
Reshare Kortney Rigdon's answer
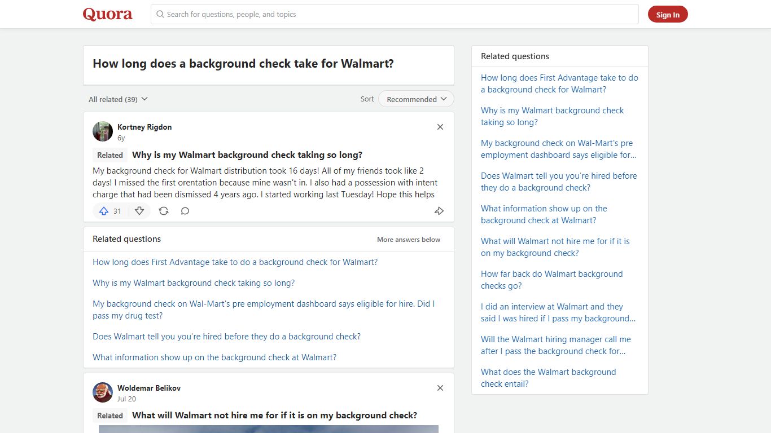click(x=164, y=211)
